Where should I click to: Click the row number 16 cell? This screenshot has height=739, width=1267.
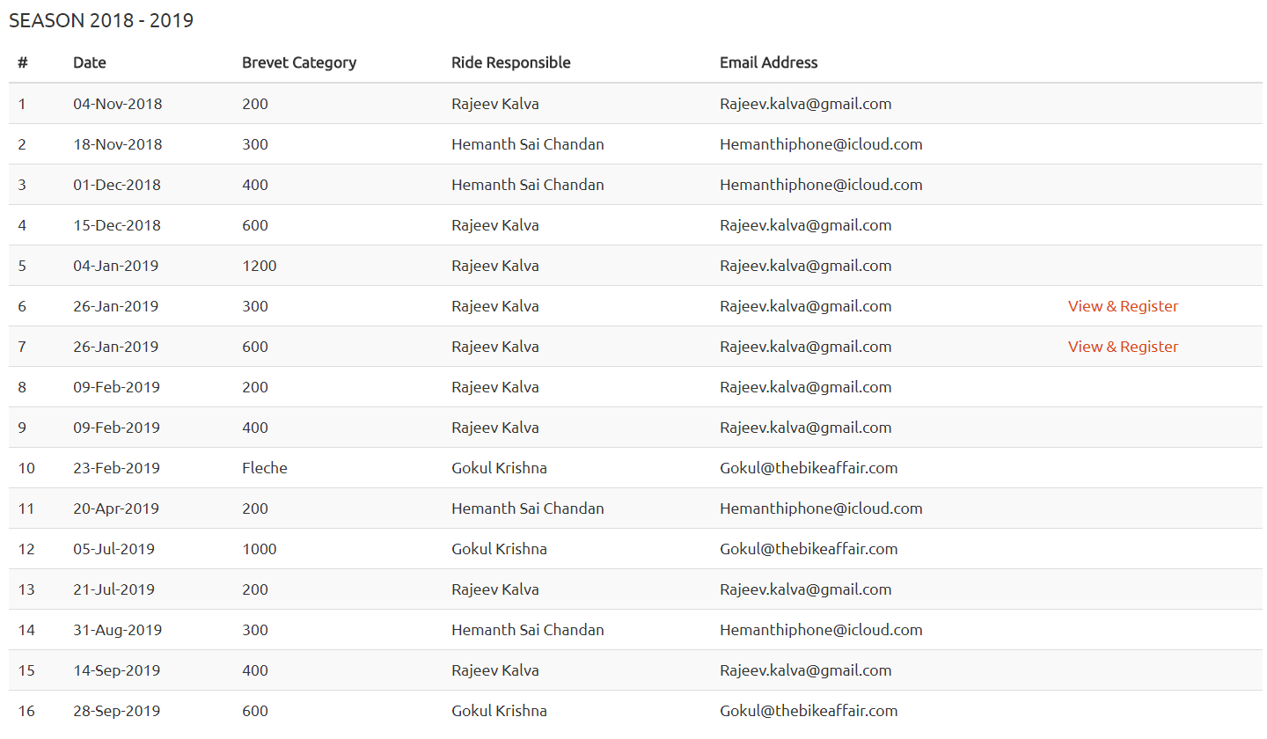point(26,711)
